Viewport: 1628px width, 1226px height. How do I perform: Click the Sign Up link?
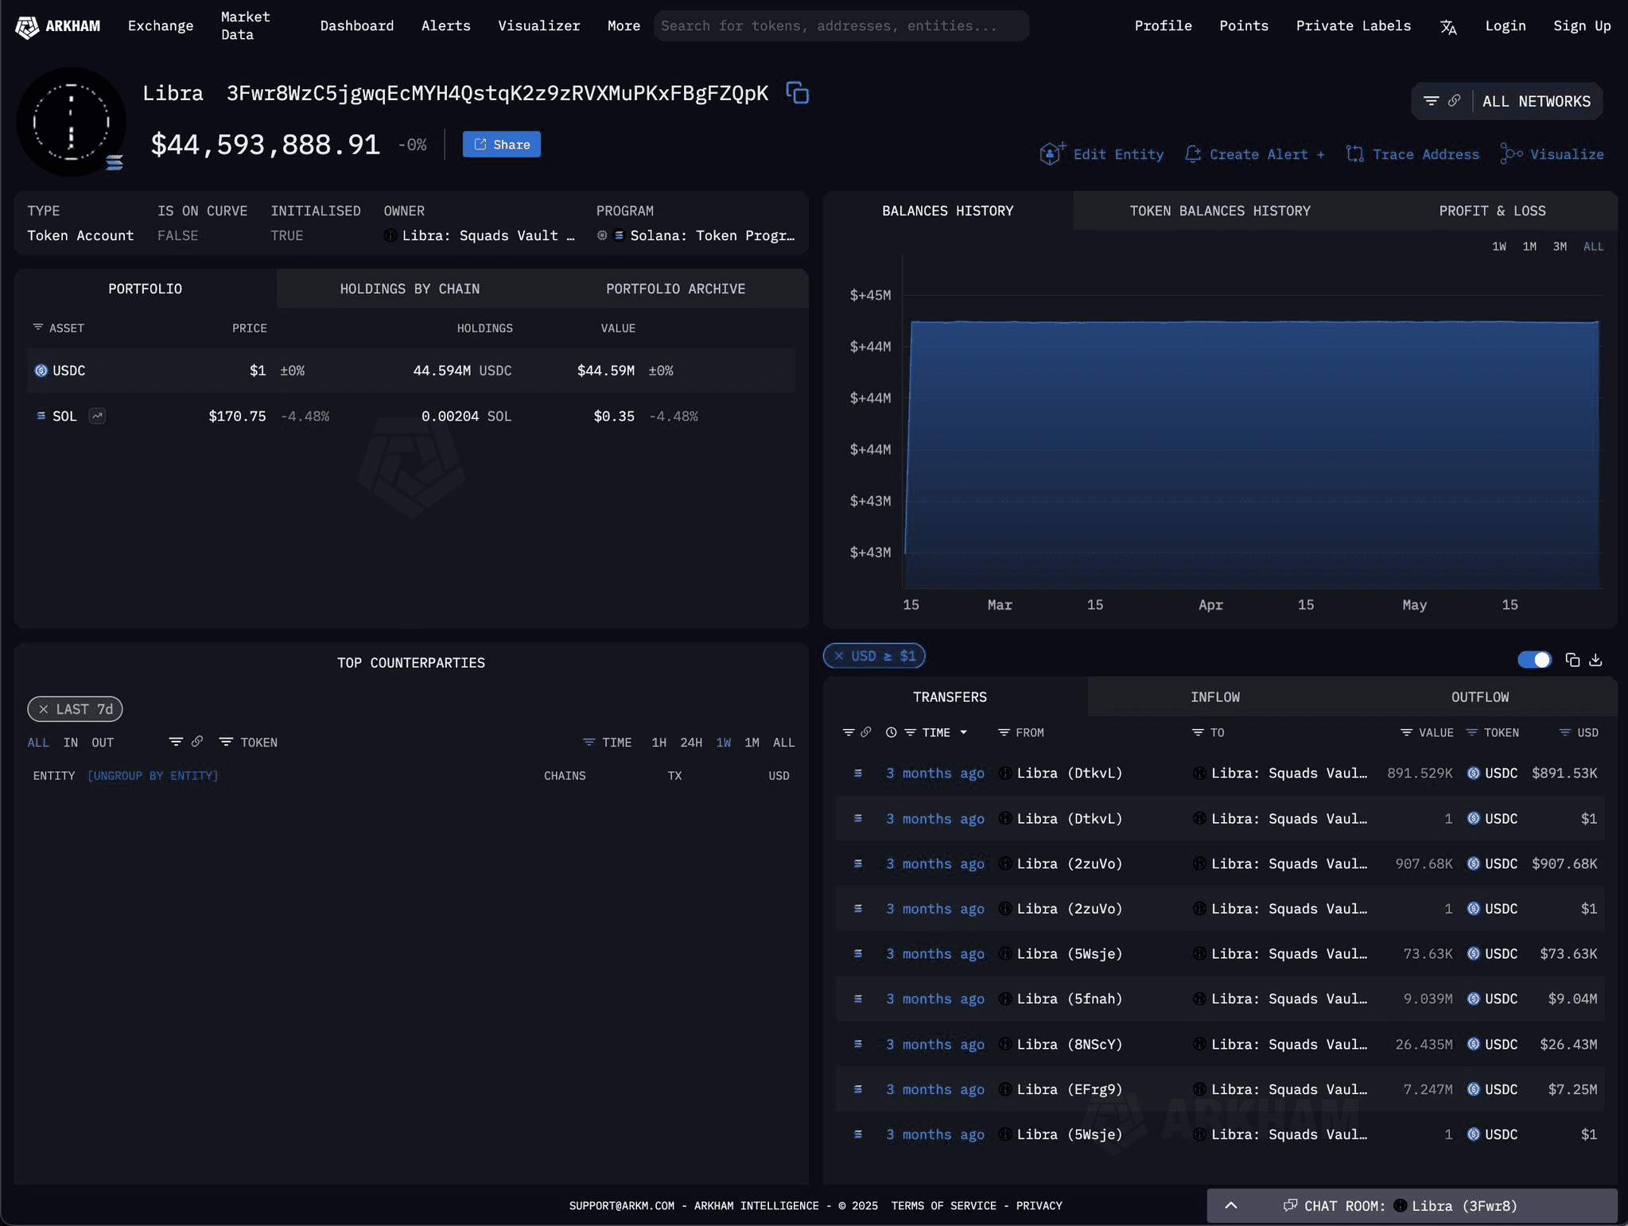(1582, 26)
